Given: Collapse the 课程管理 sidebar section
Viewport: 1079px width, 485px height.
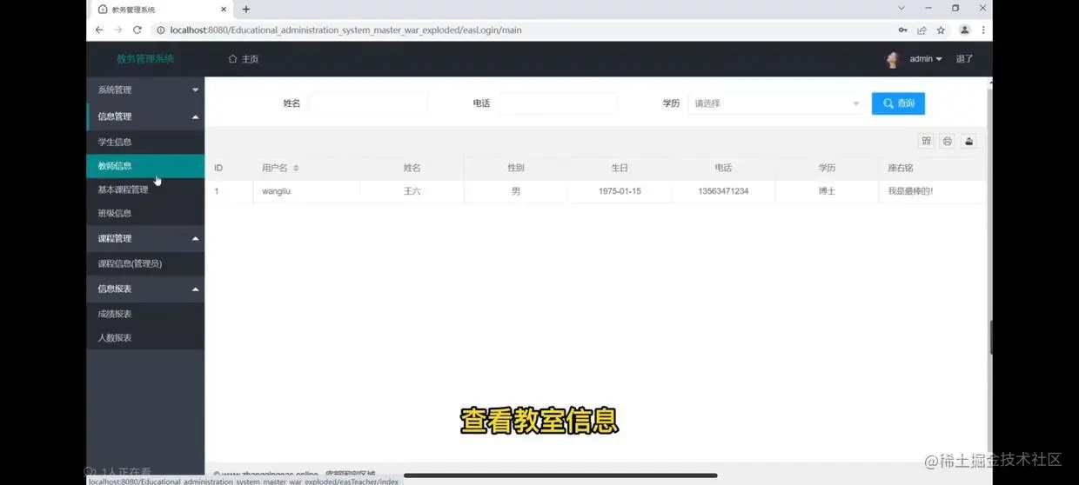Looking at the screenshot, I should click(145, 238).
